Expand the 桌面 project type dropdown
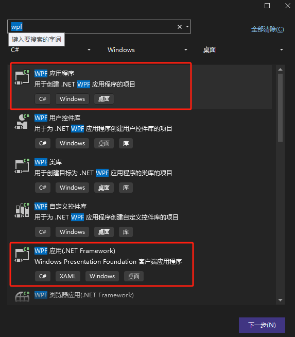Screen dimensions: 295x337 (243, 50)
